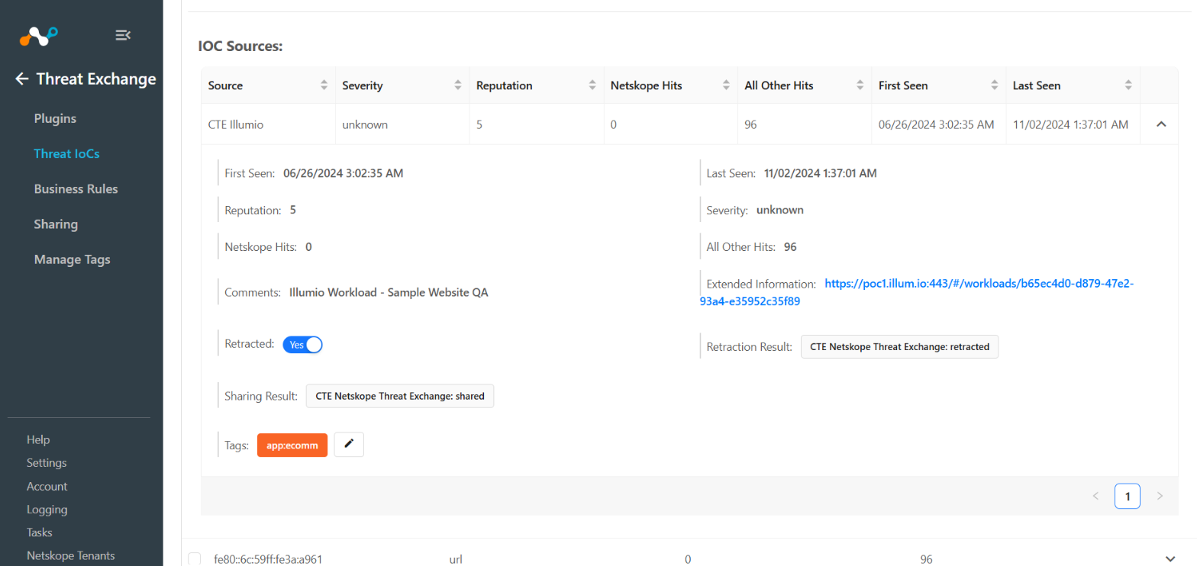Click the pencil icon to edit tags
The width and height of the screenshot is (1197, 566).
(x=349, y=445)
